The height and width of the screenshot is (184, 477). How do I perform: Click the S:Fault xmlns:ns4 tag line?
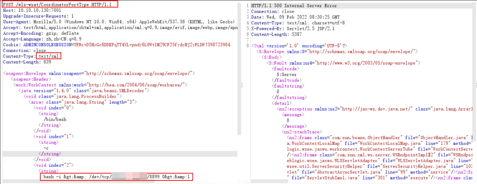point(343,63)
